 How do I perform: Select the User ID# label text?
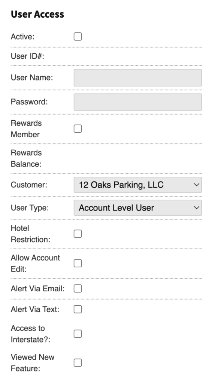click(27, 56)
